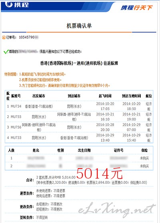Image resolution: width=160 pixels, height=223 pixels.
Task: Click the 到达当地时间 column header
Action: (132, 96)
